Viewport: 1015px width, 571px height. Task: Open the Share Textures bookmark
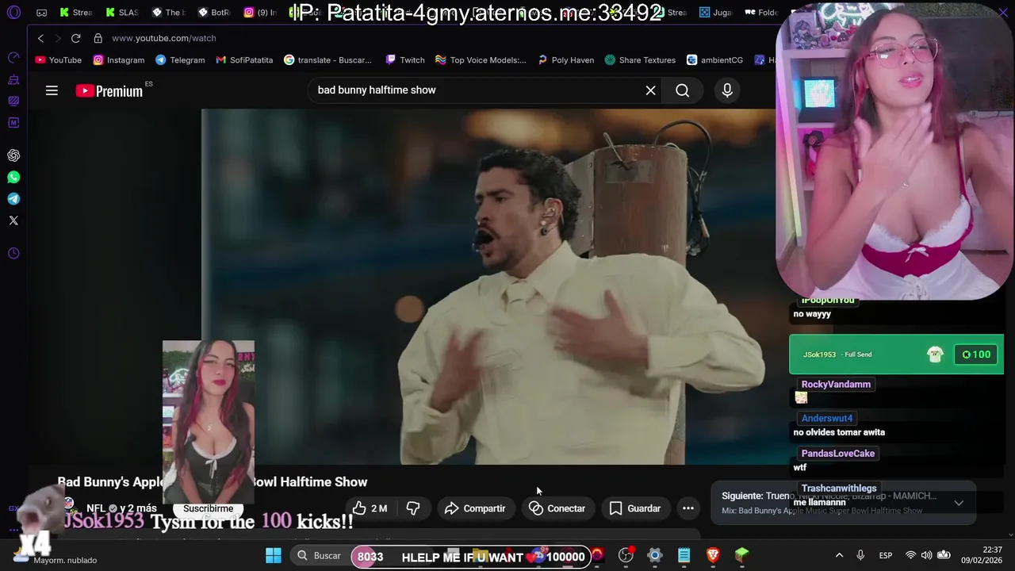pyautogui.click(x=640, y=60)
